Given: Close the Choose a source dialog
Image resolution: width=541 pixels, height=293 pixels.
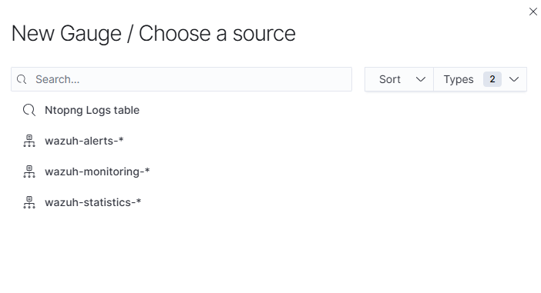Looking at the screenshot, I should (x=533, y=12).
